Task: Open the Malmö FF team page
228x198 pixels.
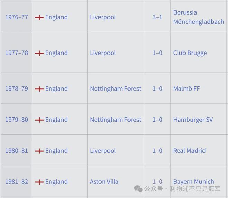Action: [187, 89]
